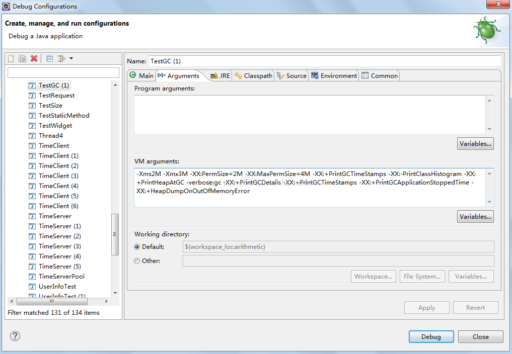This screenshot has width=512, height=354.
Task: Click the configuration filter text box
Action: point(63,72)
